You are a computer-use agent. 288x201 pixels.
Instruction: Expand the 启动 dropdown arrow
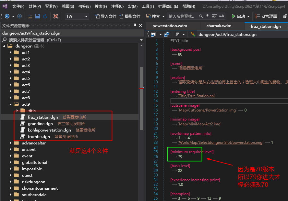pos(248,16)
